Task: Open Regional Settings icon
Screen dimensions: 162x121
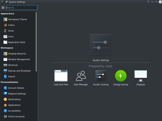Action: coord(5,93)
